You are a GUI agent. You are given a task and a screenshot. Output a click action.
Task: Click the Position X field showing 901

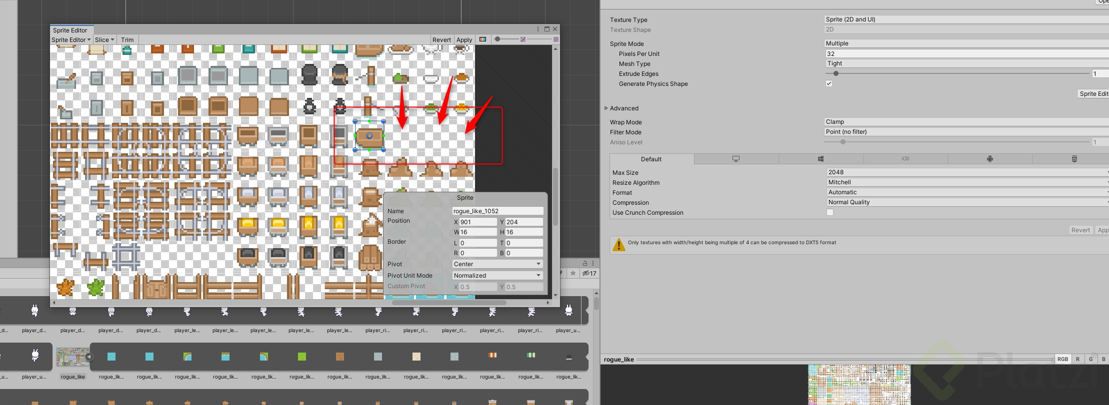click(478, 222)
